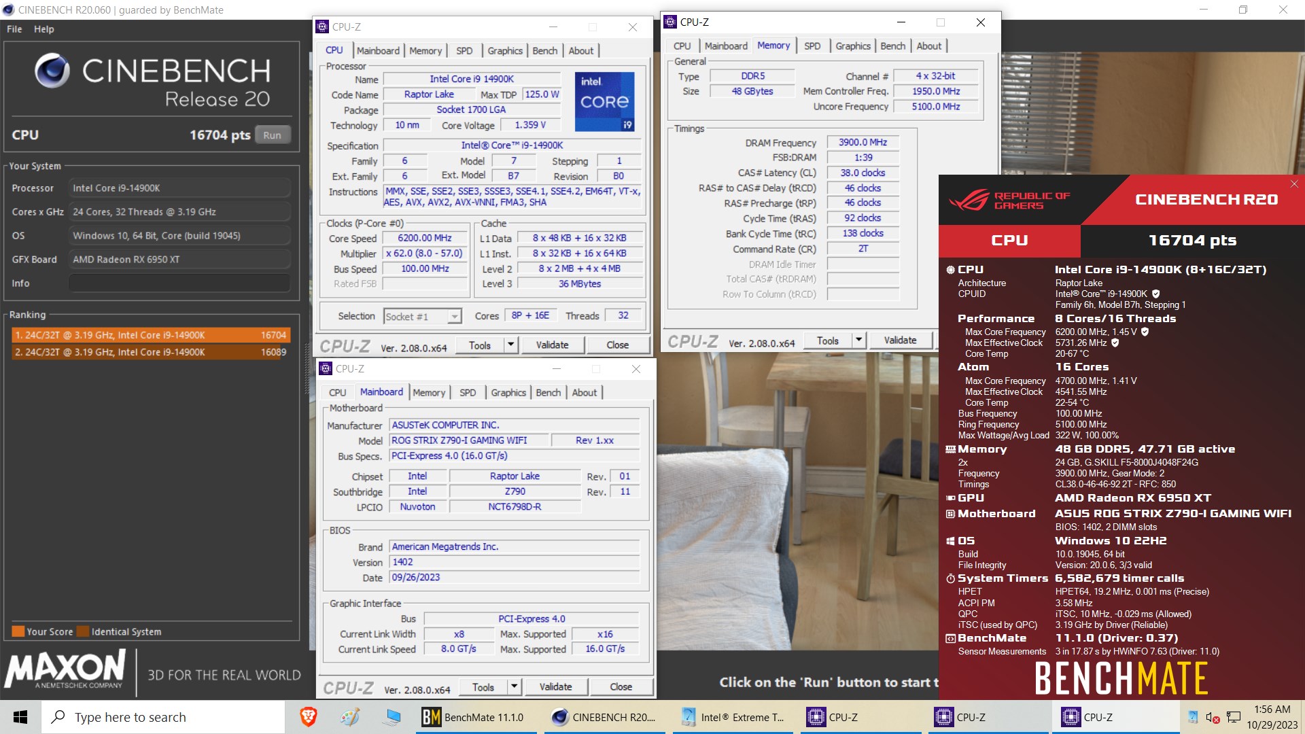Click GPU icon in BenchMate panel
Viewport: 1305px width, 734px height.
click(x=950, y=498)
